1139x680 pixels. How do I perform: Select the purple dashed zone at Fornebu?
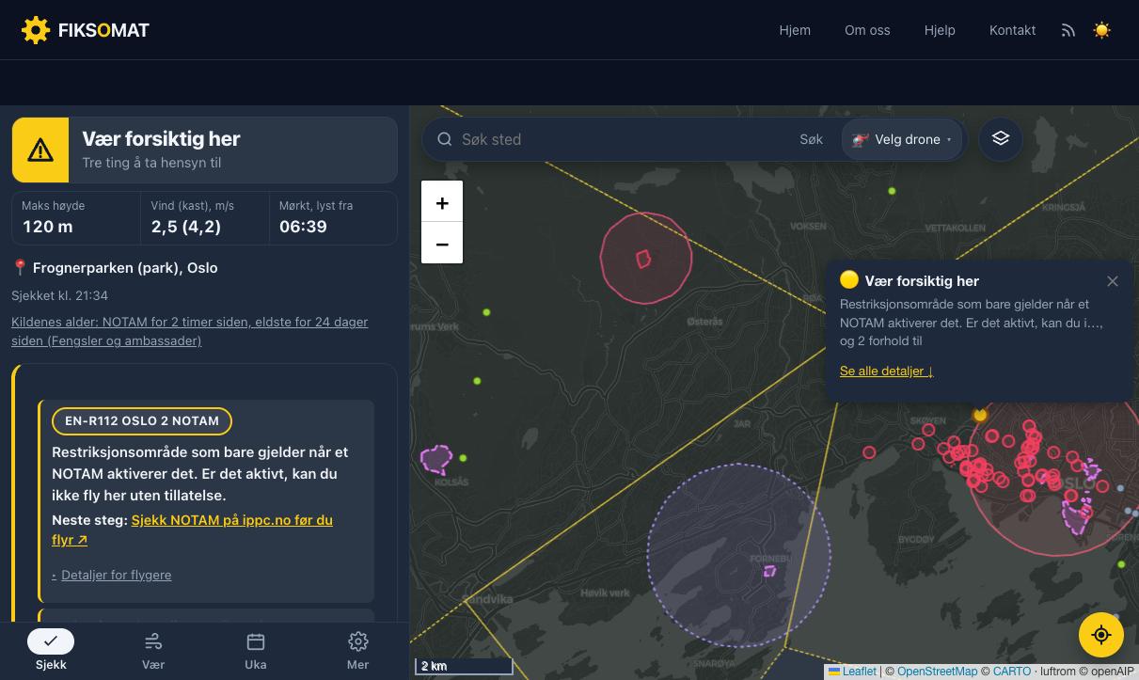tap(738, 556)
